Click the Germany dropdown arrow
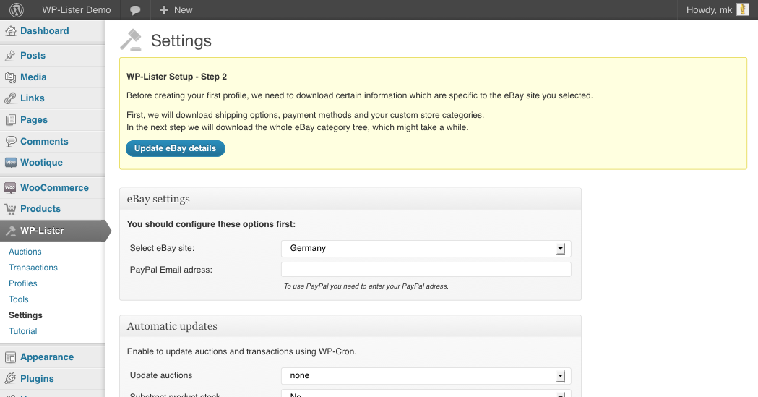This screenshot has width=758, height=397. [560, 249]
